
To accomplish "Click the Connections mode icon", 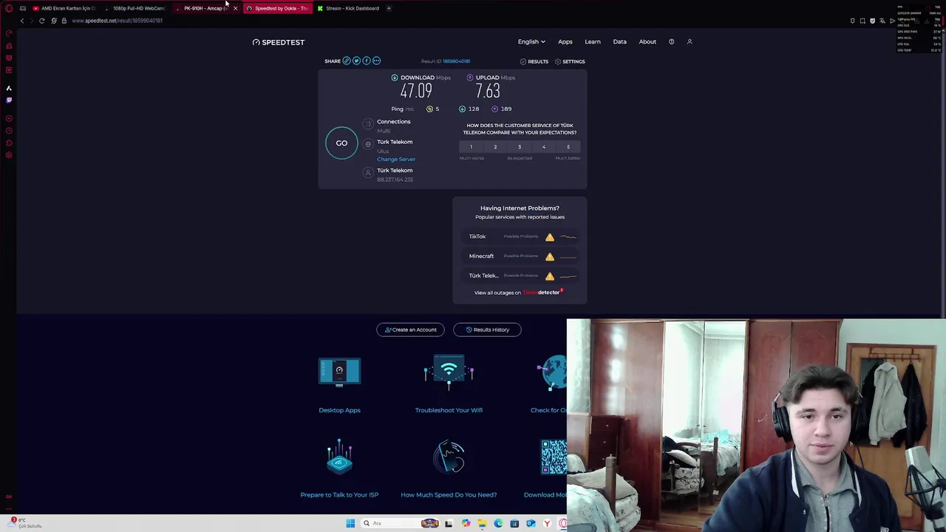I will pyautogui.click(x=368, y=124).
